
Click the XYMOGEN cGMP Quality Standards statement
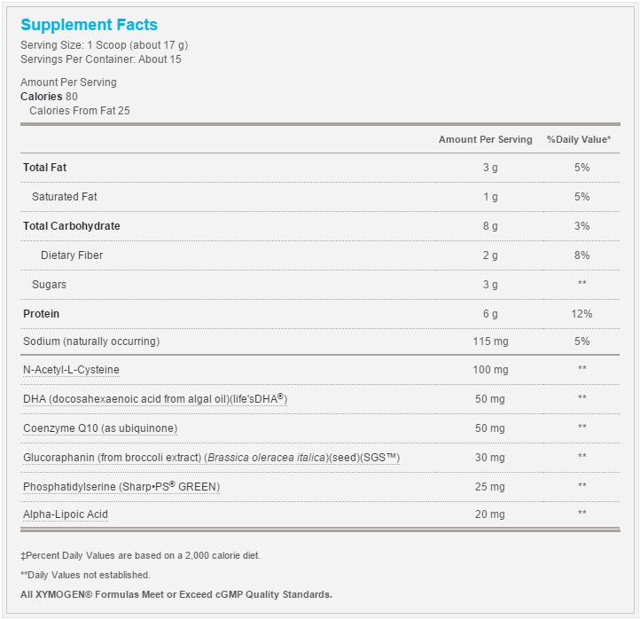[x=176, y=594]
